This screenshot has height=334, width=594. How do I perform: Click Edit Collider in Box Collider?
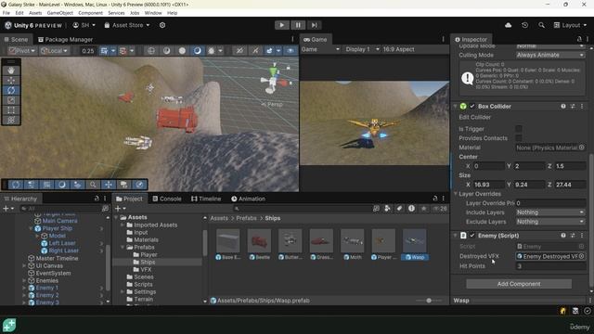474,118
